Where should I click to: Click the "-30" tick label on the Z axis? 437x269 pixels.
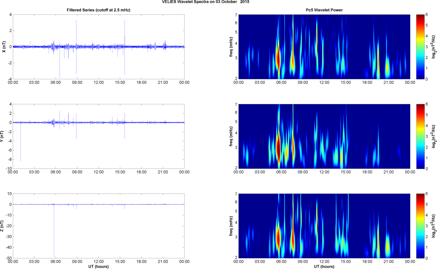[8, 237]
